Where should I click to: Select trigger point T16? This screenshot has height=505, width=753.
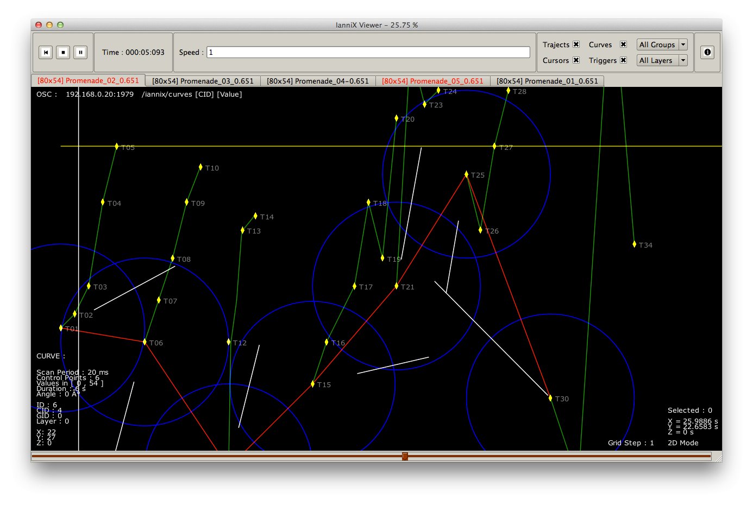coord(327,342)
